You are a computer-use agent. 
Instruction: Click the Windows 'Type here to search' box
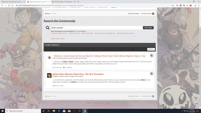pyautogui.click(x=23, y=111)
